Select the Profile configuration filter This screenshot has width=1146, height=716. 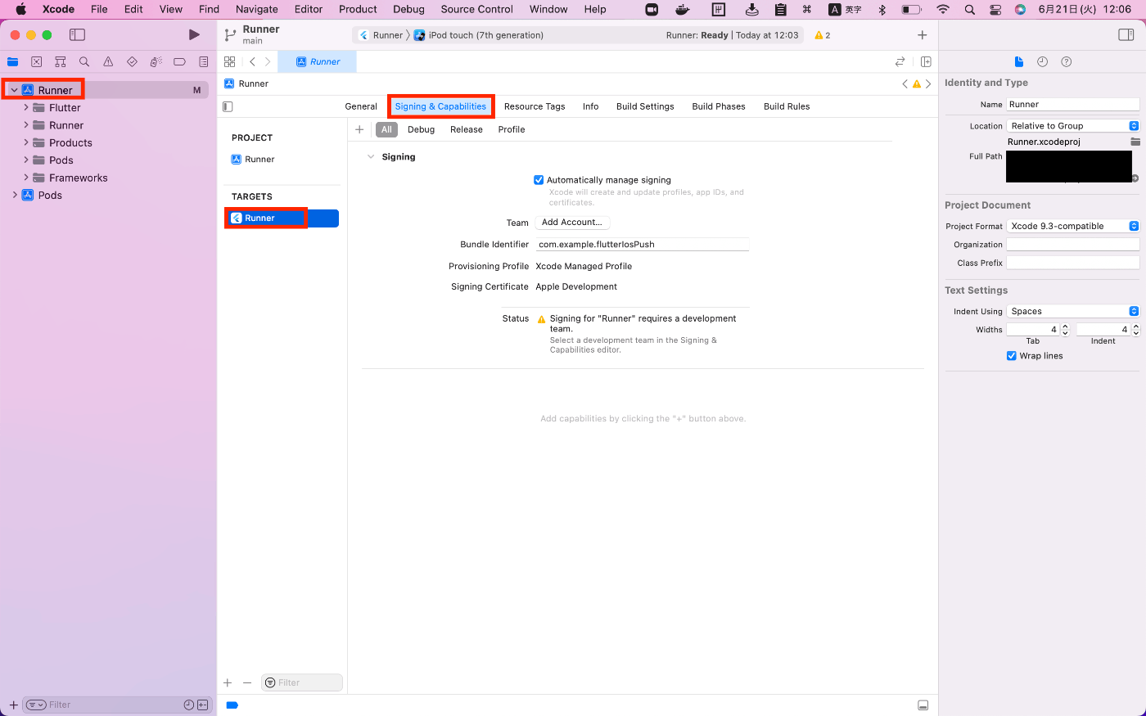[x=512, y=129]
